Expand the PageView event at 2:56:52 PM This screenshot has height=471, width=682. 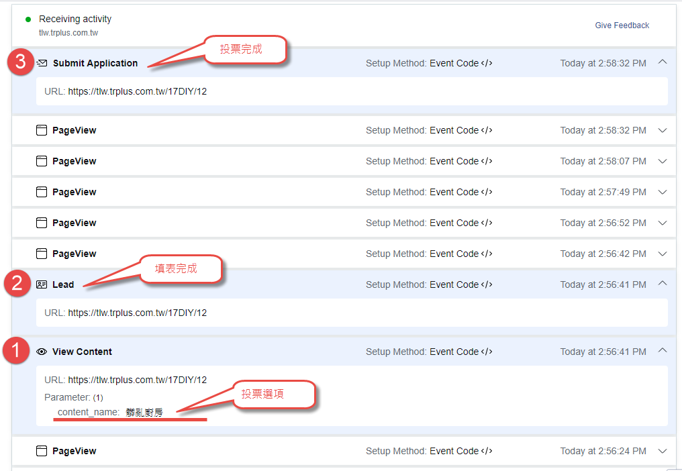pos(663,223)
